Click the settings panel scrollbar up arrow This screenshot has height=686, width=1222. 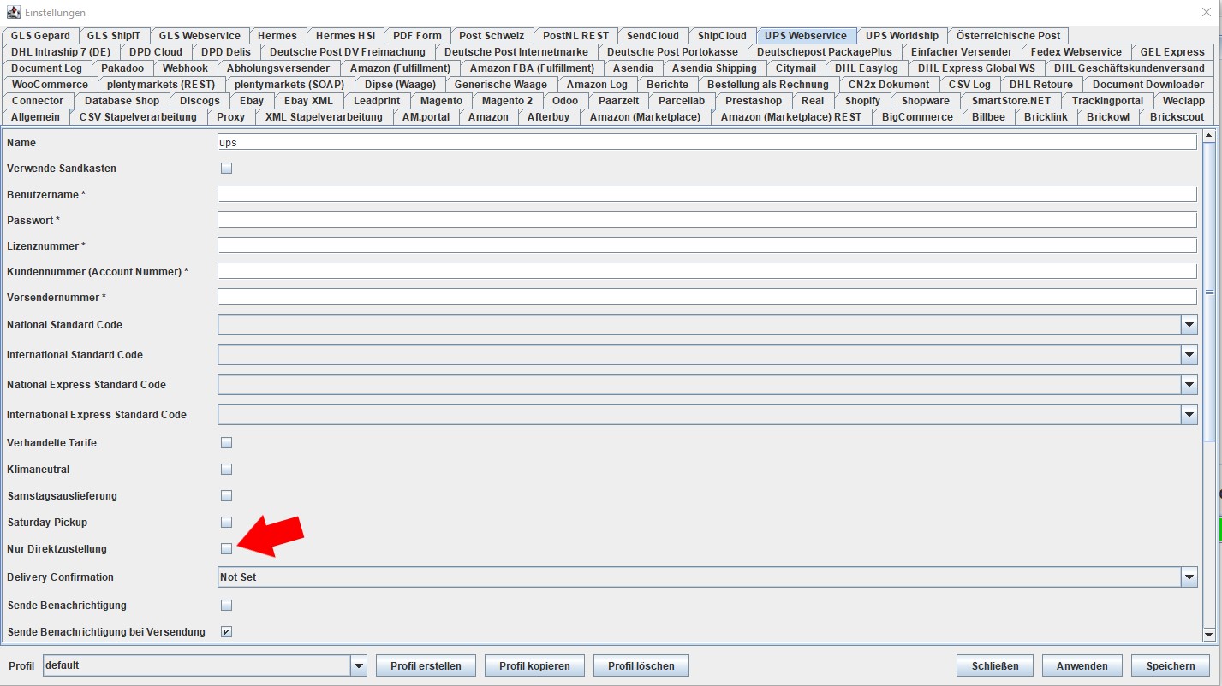[x=1209, y=135]
